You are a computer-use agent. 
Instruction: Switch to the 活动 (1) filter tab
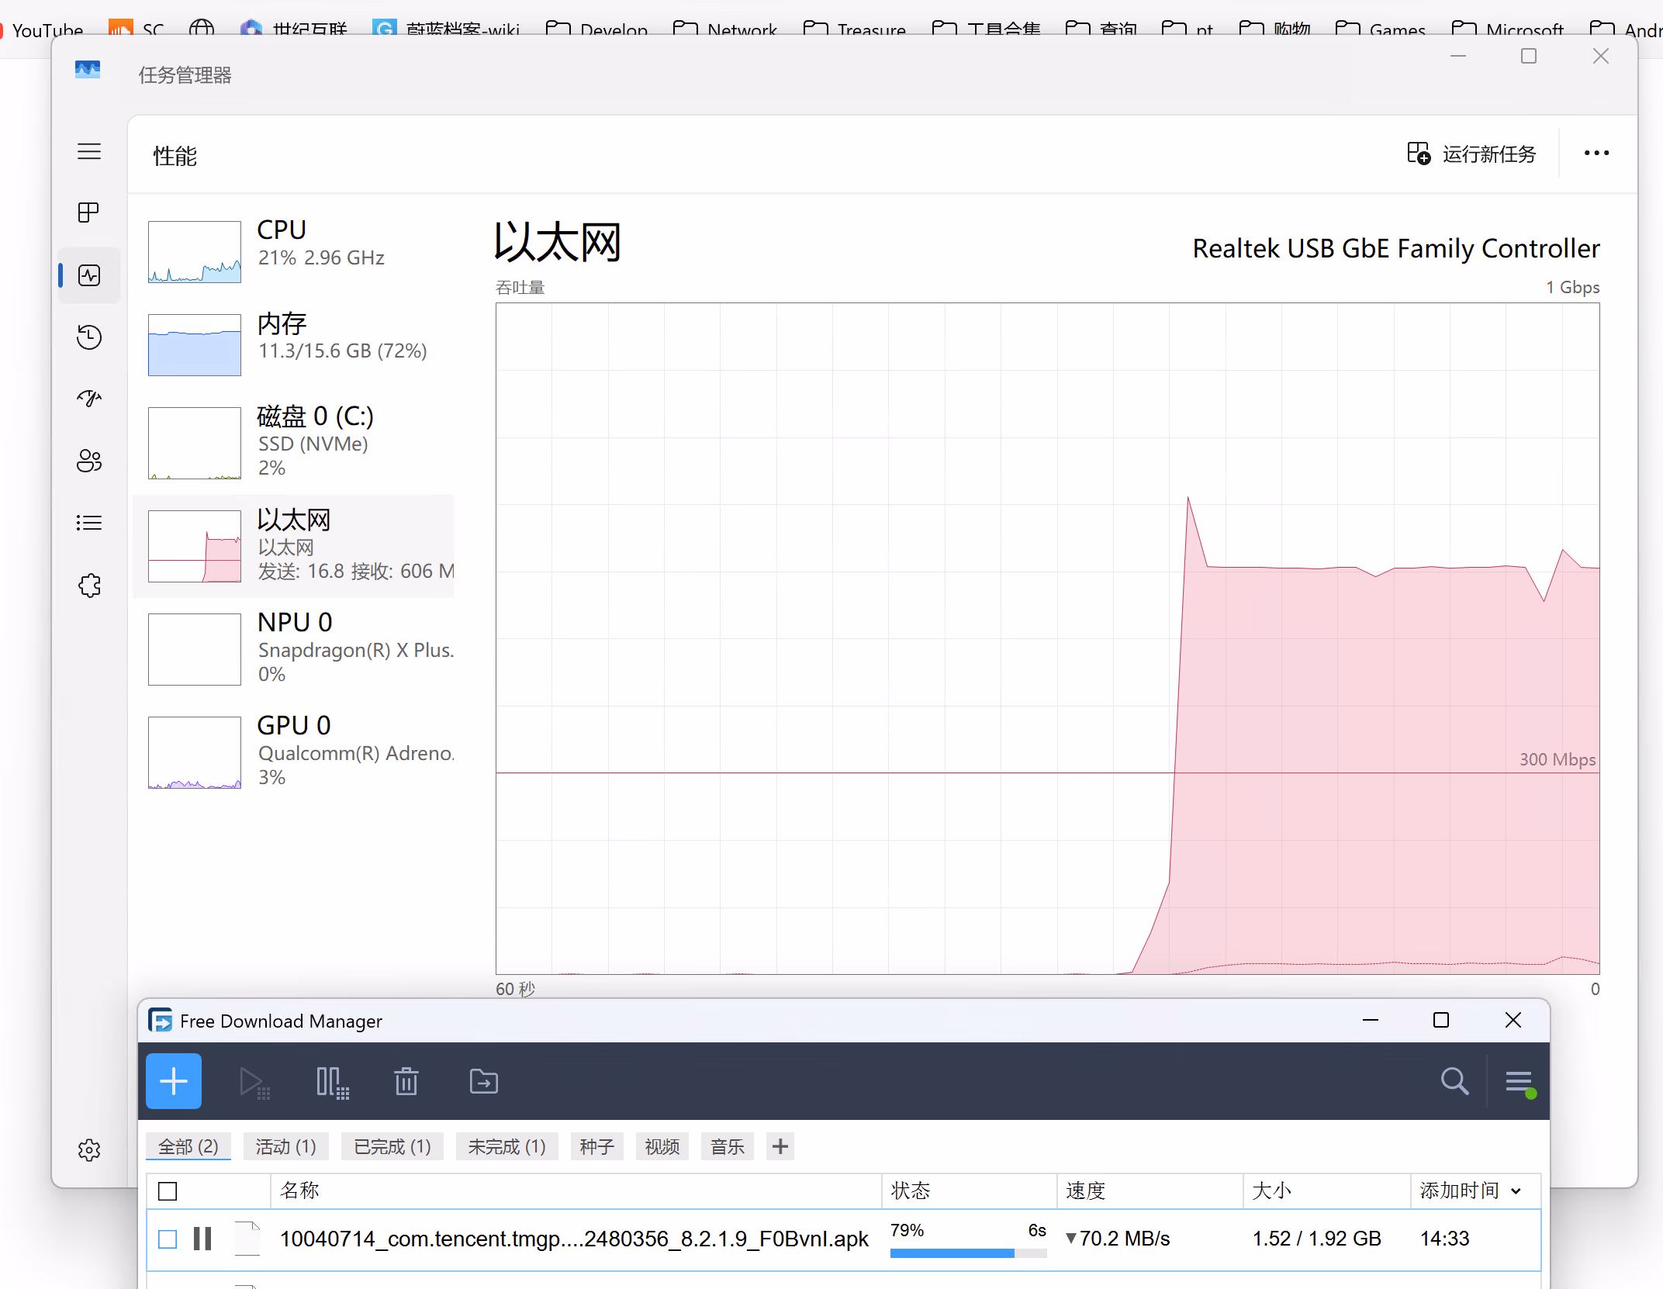(x=285, y=1146)
